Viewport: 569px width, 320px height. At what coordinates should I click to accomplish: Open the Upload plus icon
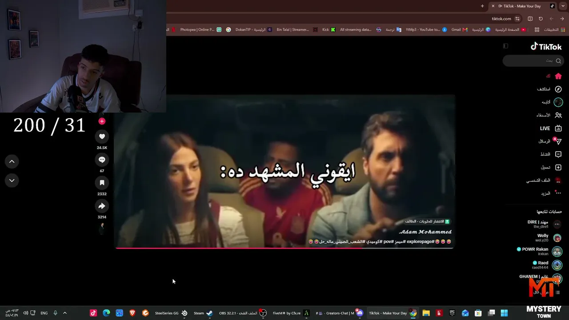[x=558, y=167]
